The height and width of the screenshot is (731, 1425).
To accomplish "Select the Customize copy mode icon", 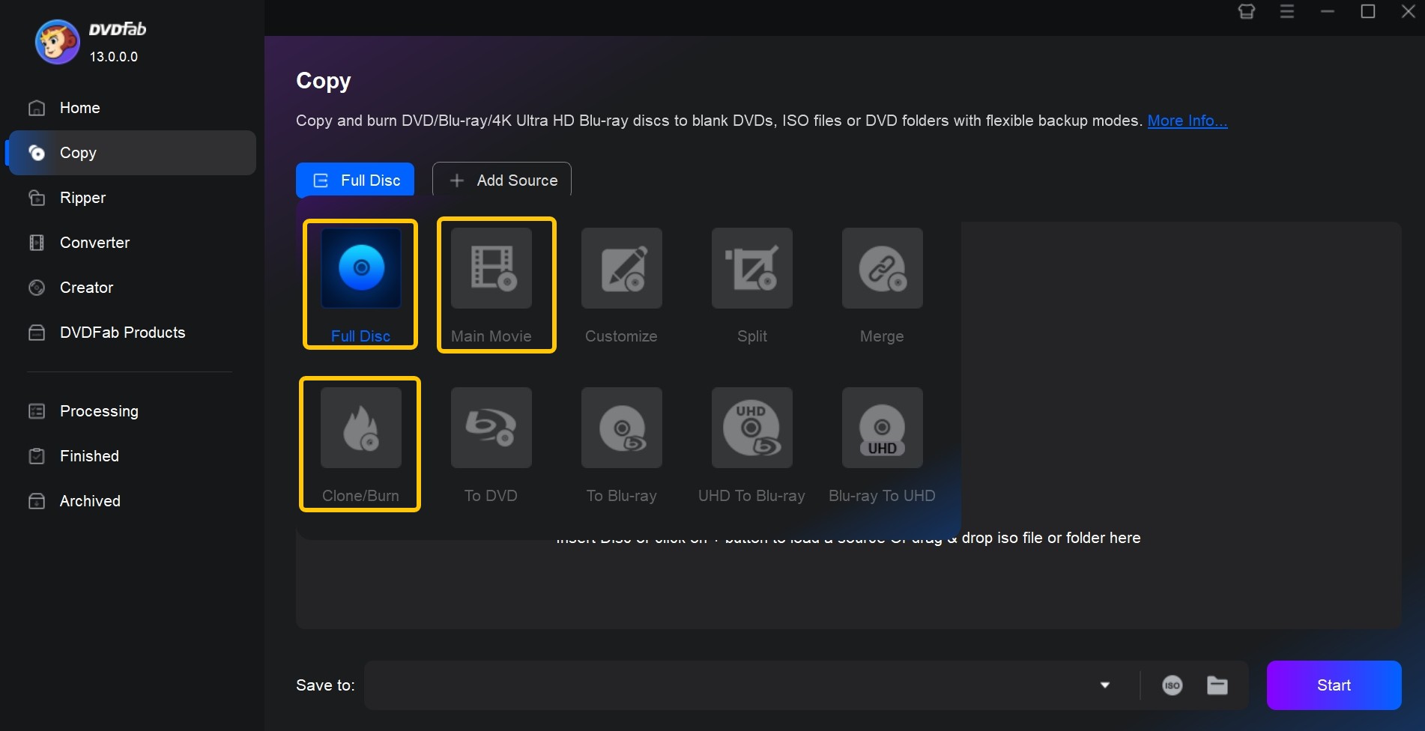I will (x=622, y=268).
